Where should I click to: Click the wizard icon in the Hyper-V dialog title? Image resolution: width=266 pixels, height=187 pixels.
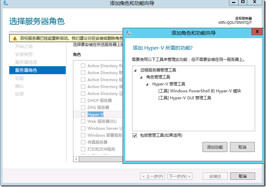pos(128,33)
